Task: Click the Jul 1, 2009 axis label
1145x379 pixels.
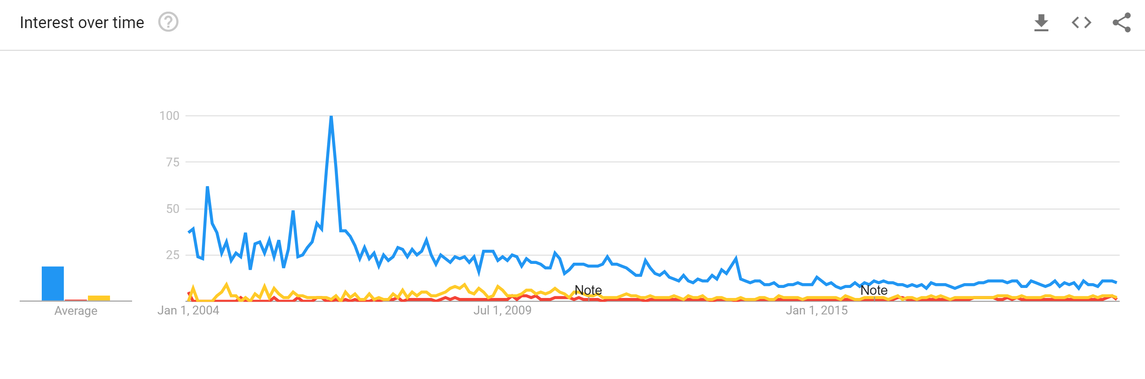Action: coord(502,311)
